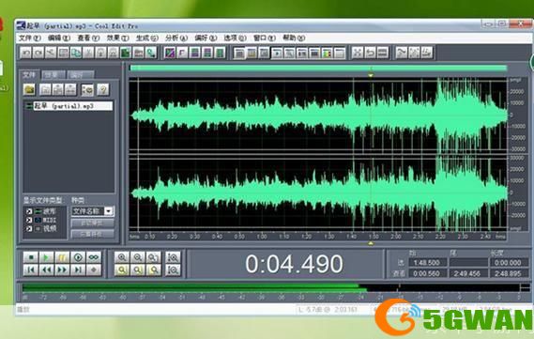Zoom out horizontally with the minus magnifier
Viewport: 534px width, 339px height.
coord(138,257)
